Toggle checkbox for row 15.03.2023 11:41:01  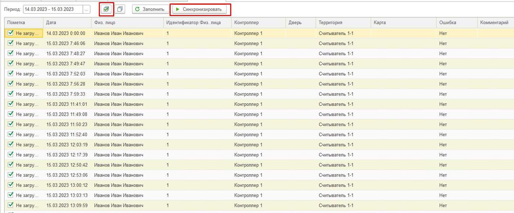click(x=11, y=104)
